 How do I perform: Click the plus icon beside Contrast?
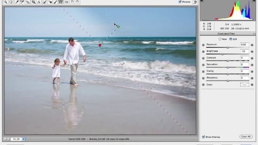tap(252, 58)
